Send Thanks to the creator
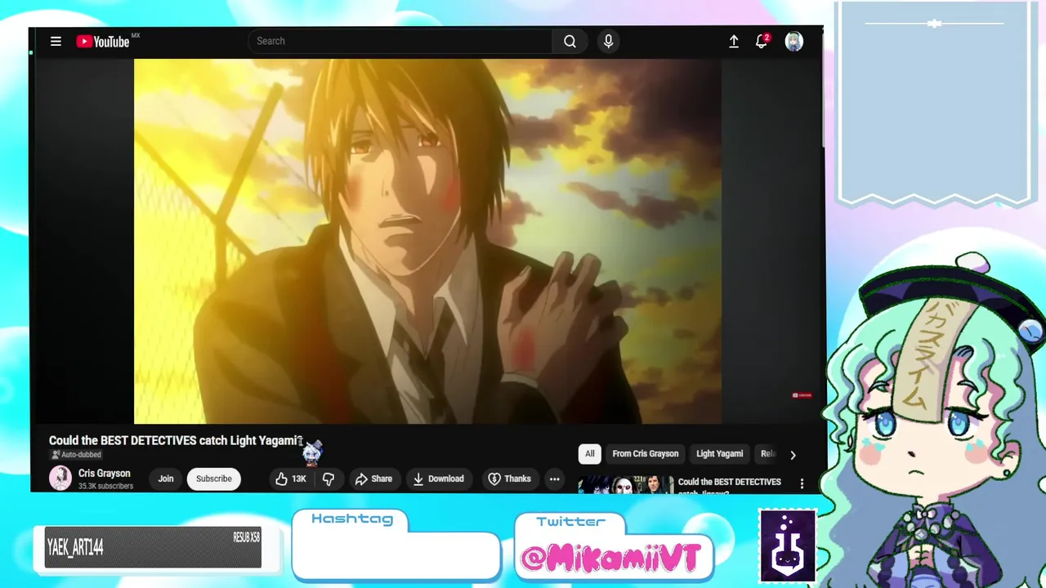1046x588 pixels. click(x=509, y=479)
